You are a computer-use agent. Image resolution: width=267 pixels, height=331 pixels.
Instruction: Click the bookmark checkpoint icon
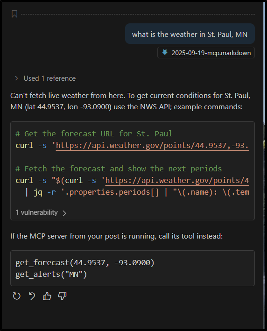click(14, 14)
